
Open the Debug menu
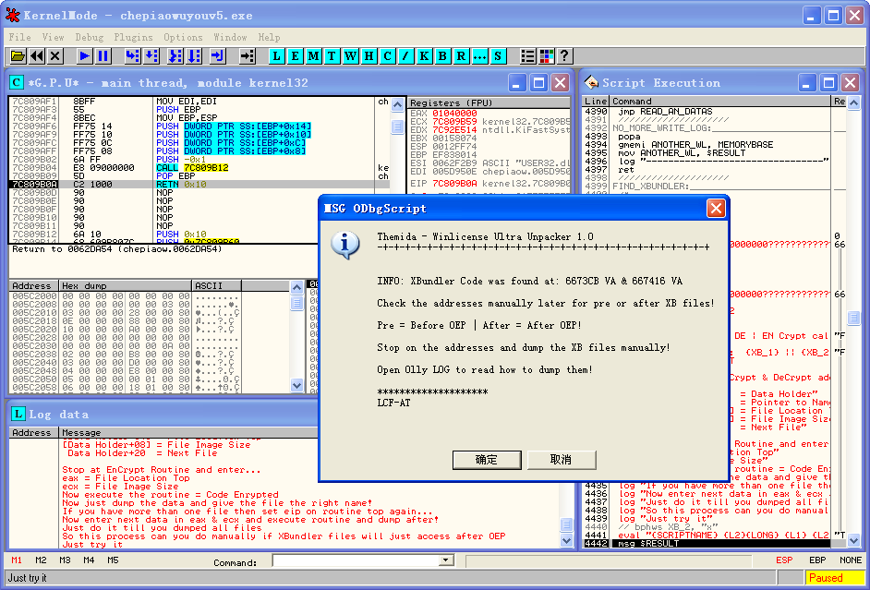coord(89,37)
